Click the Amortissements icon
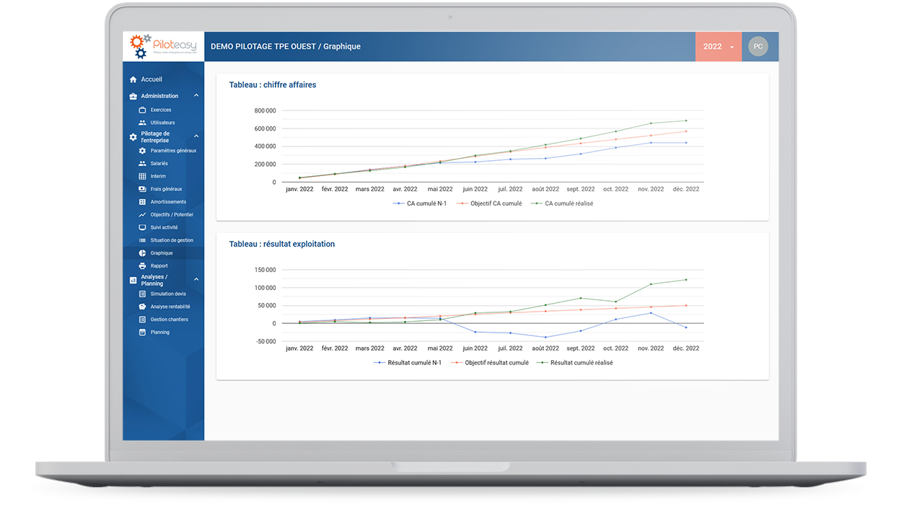 click(x=142, y=202)
